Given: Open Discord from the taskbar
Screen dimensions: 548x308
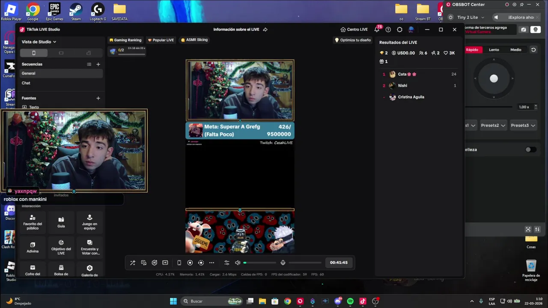Looking at the screenshot, I should click(338, 301).
